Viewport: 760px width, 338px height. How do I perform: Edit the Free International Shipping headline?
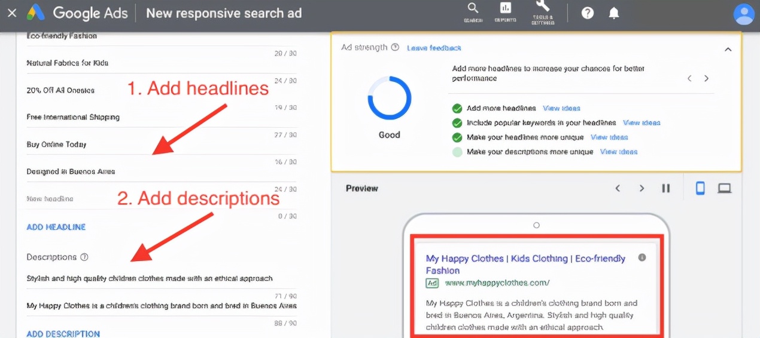[162, 117]
